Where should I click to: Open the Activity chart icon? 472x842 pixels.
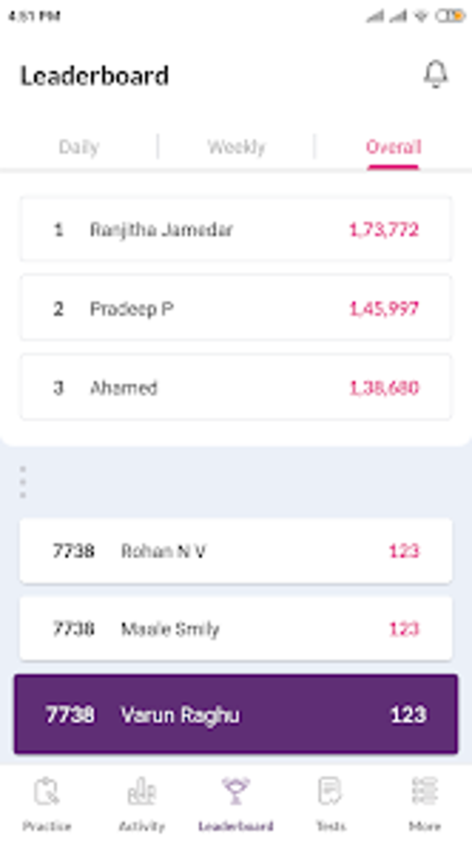pyautogui.click(x=142, y=792)
